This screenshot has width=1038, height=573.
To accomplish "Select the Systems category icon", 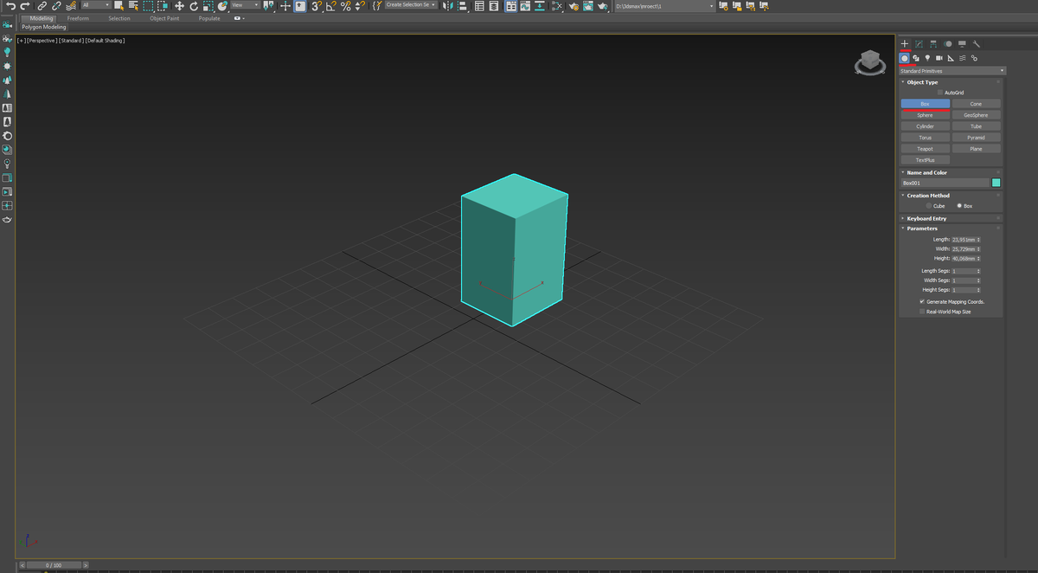I will coord(975,58).
